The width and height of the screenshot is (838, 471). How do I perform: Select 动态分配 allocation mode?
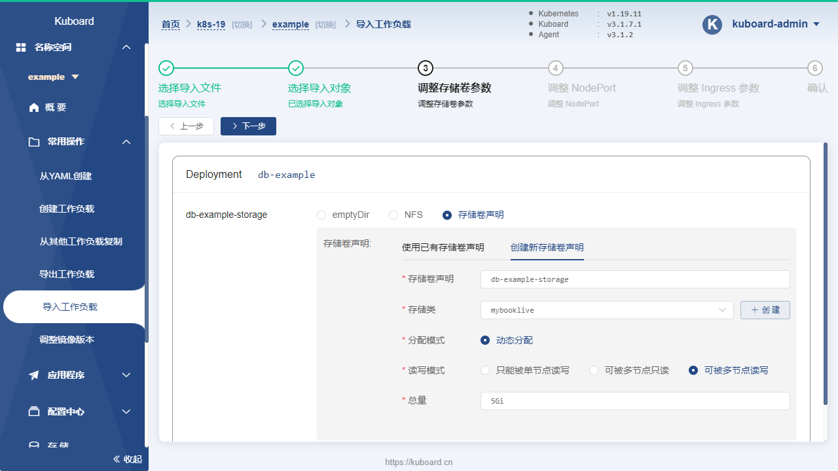click(485, 340)
